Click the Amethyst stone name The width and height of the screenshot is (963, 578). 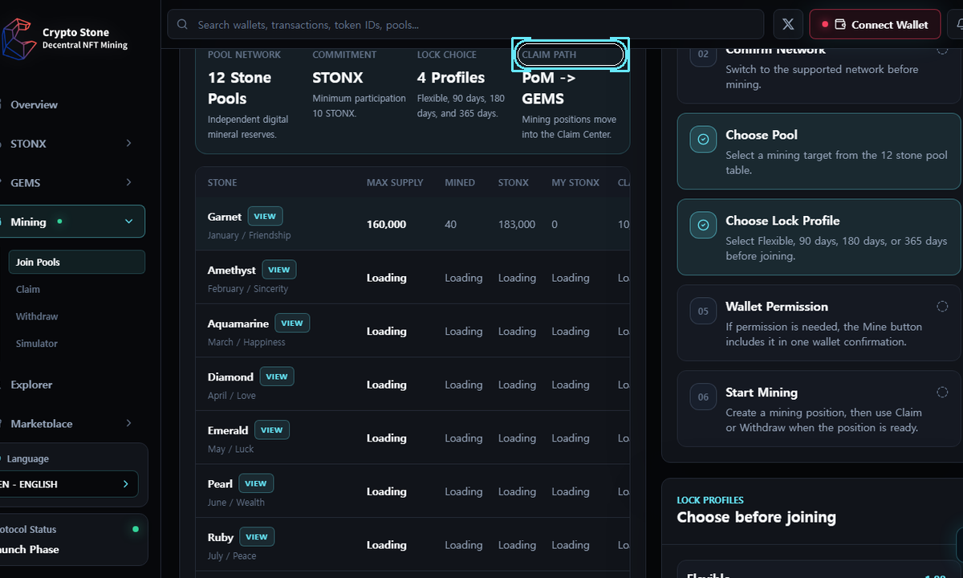click(x=232, y=271)
